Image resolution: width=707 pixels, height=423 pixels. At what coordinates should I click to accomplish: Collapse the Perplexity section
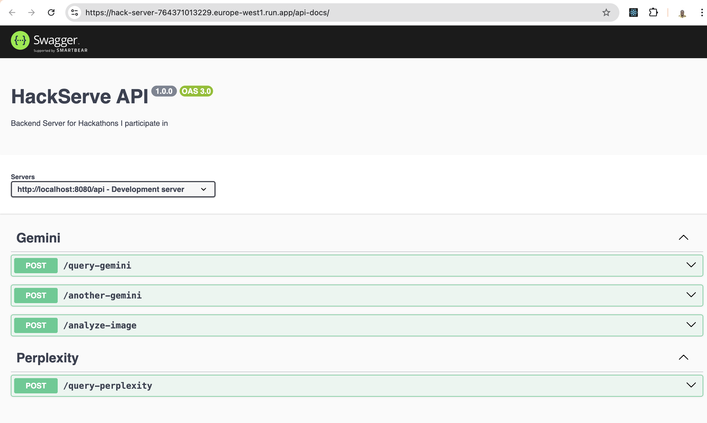pos(683,357)
